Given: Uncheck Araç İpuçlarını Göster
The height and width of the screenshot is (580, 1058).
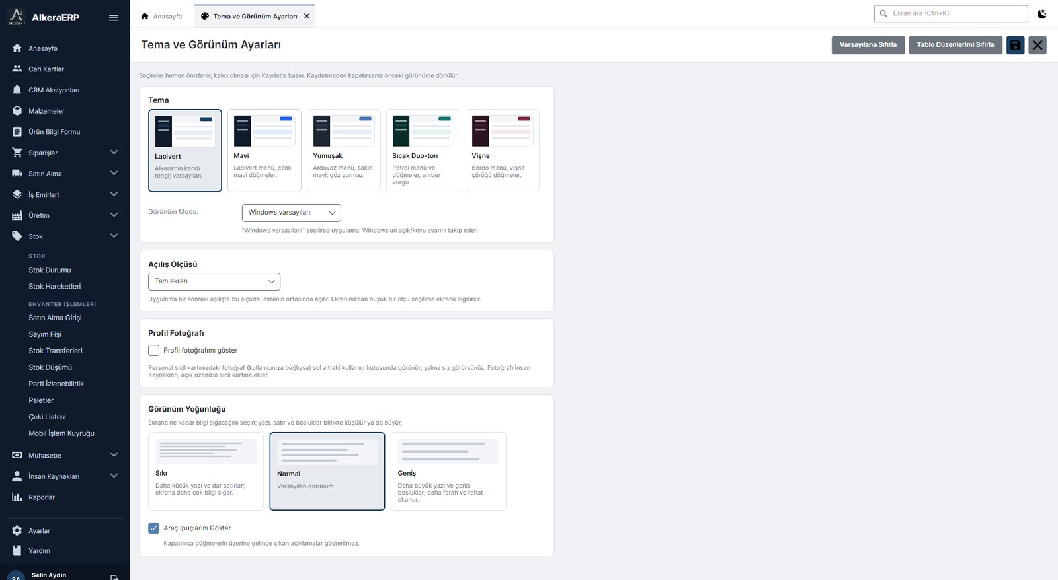Looking at the screenshot, I should pyautogui.click(x=153, y=528).
